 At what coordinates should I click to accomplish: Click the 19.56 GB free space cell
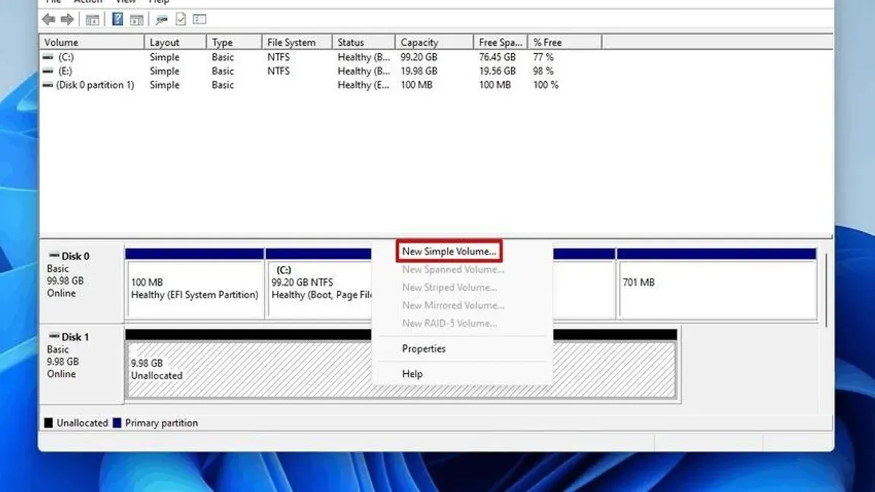click(x=497, y=71)
